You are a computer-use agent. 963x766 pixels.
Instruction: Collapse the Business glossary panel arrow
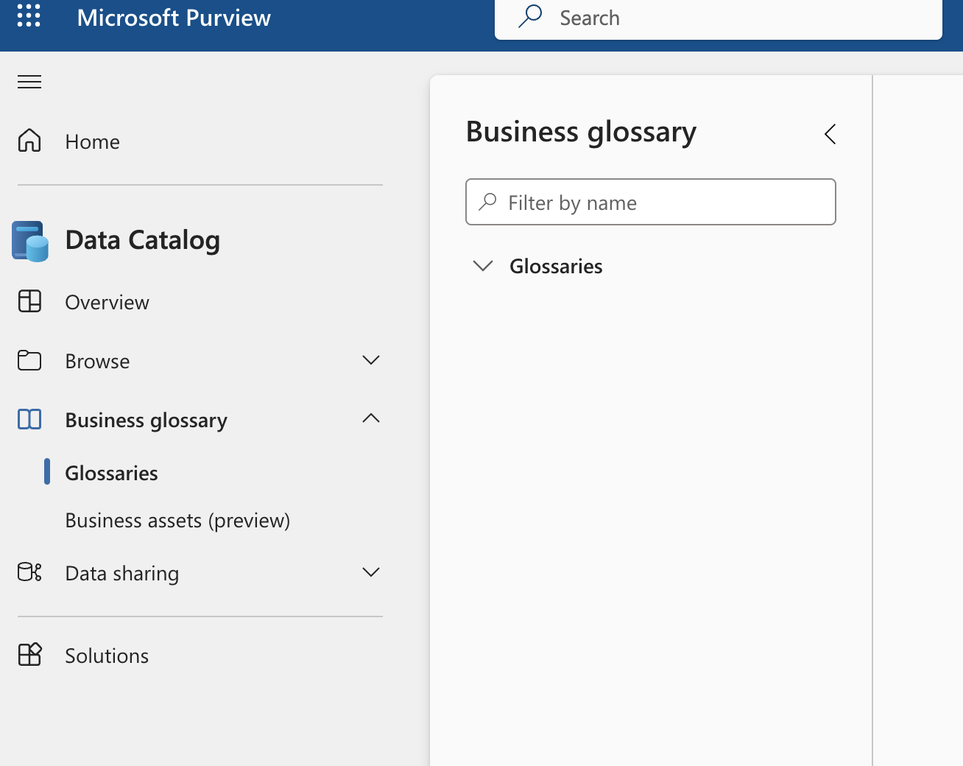coord(830,134)
